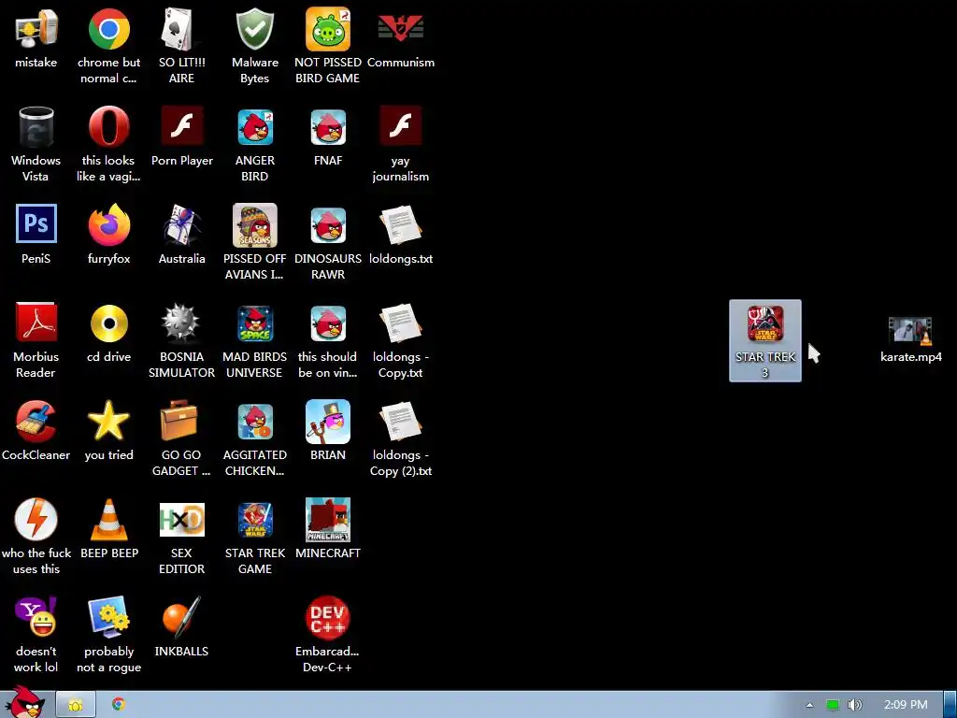Launch 'AGGITATED CHICKEN...' Rio icon

point(254,422)
